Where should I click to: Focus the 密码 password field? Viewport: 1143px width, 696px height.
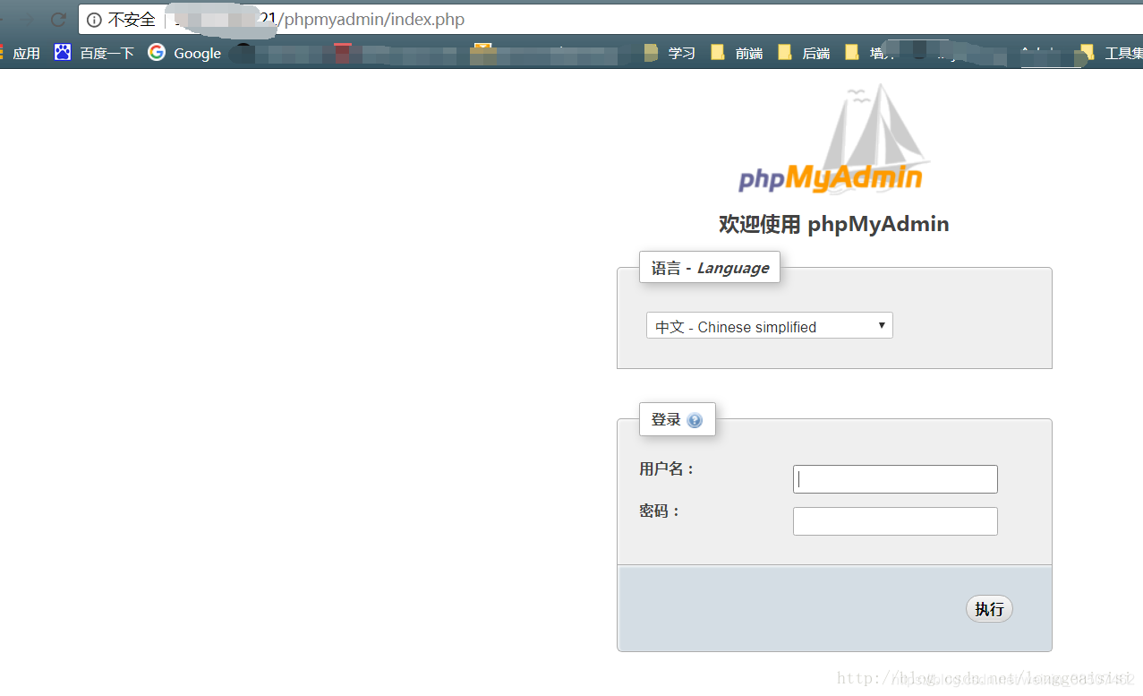895,521
